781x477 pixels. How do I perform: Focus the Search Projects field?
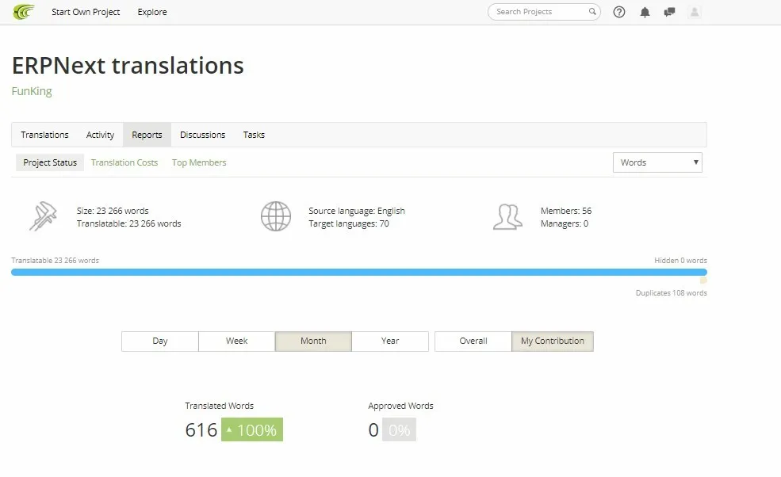point(544,12)
